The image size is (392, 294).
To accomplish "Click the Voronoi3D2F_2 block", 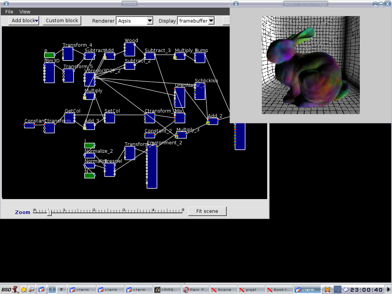I will (90, 79).
